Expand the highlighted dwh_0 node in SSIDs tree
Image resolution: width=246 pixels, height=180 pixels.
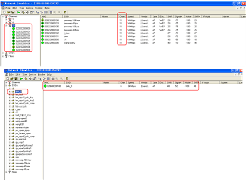pyautogui.click(x=10, y=92)
